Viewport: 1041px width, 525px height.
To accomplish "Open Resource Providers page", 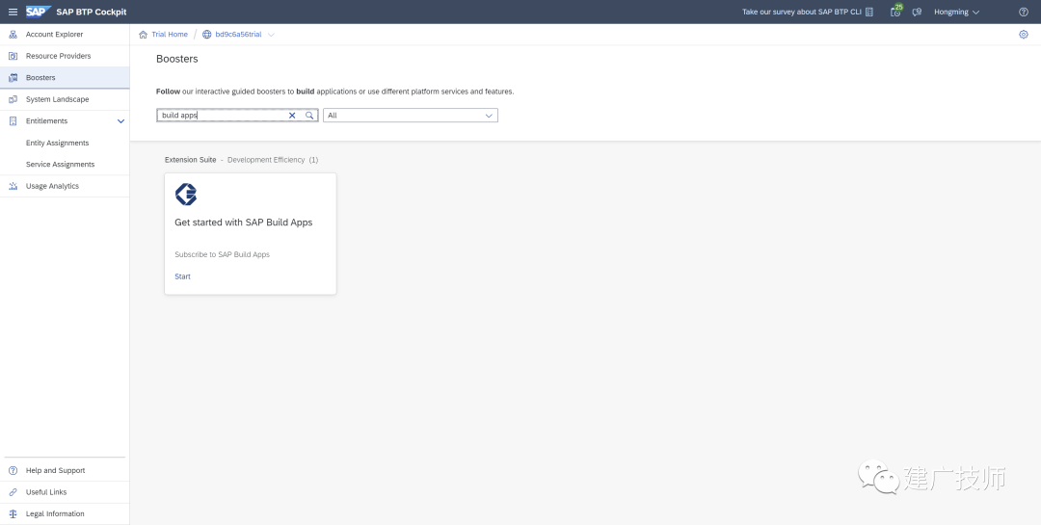I will [59, 57].
